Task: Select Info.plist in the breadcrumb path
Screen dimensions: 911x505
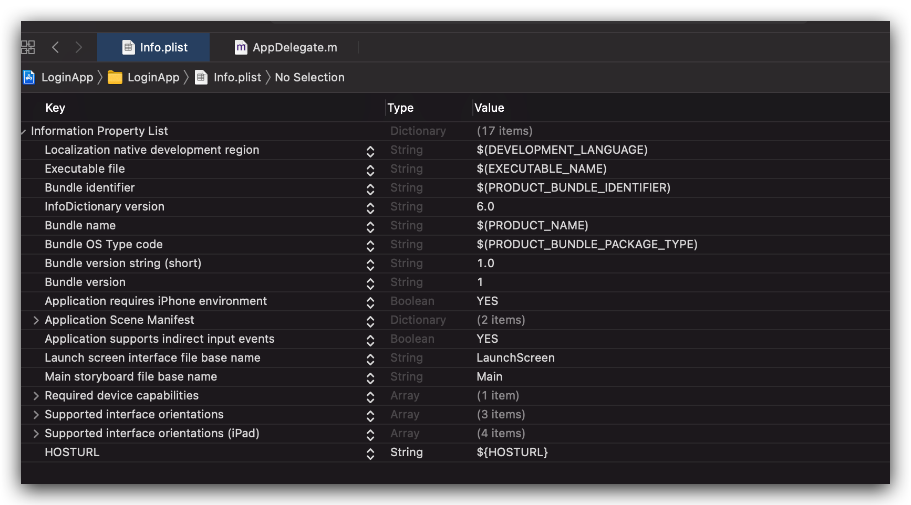Action: pyautogui.click(x=237, y=77)
